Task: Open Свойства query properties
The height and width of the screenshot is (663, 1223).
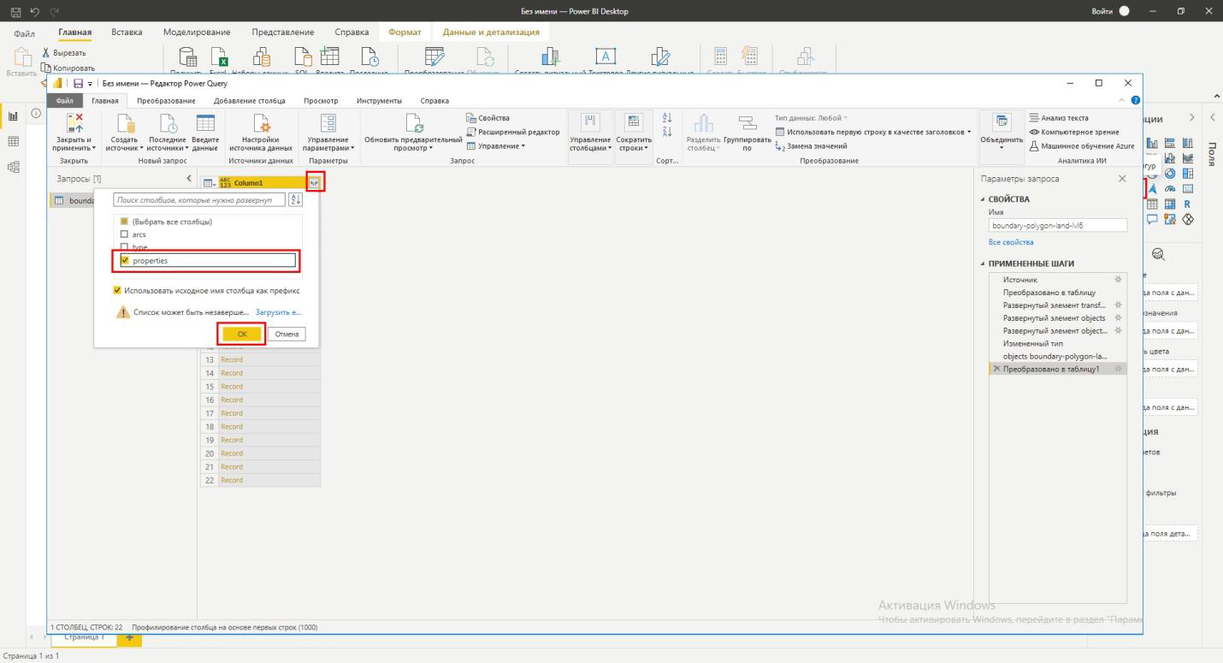Action: tap(488, 118)
